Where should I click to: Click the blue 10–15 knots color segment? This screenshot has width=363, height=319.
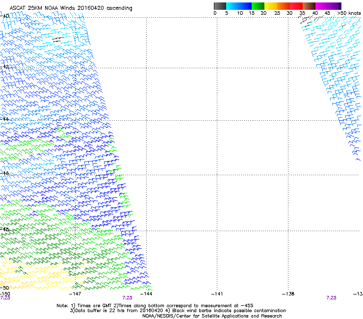[245, 6]
